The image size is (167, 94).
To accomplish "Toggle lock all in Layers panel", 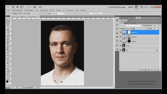I will click(134, 28).
